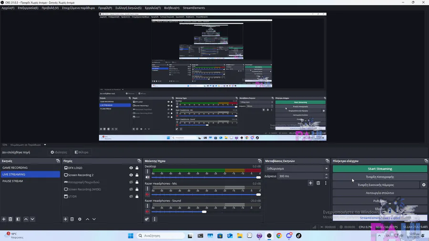
Task: Add a scene transition with plus icon
Action: point(310,183)
